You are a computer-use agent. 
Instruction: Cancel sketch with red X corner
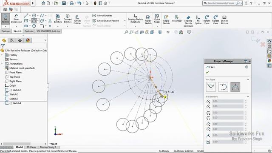(x=263, y=44)
